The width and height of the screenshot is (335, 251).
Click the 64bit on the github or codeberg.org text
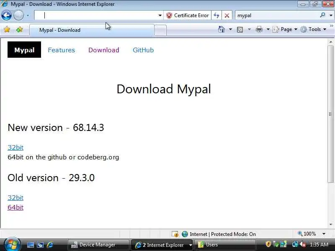(x=63, y=157)
